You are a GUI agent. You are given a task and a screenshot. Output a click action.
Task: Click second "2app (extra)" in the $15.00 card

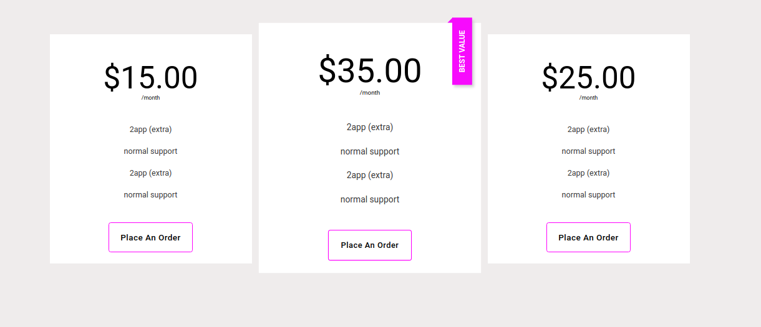click(150, 173)
